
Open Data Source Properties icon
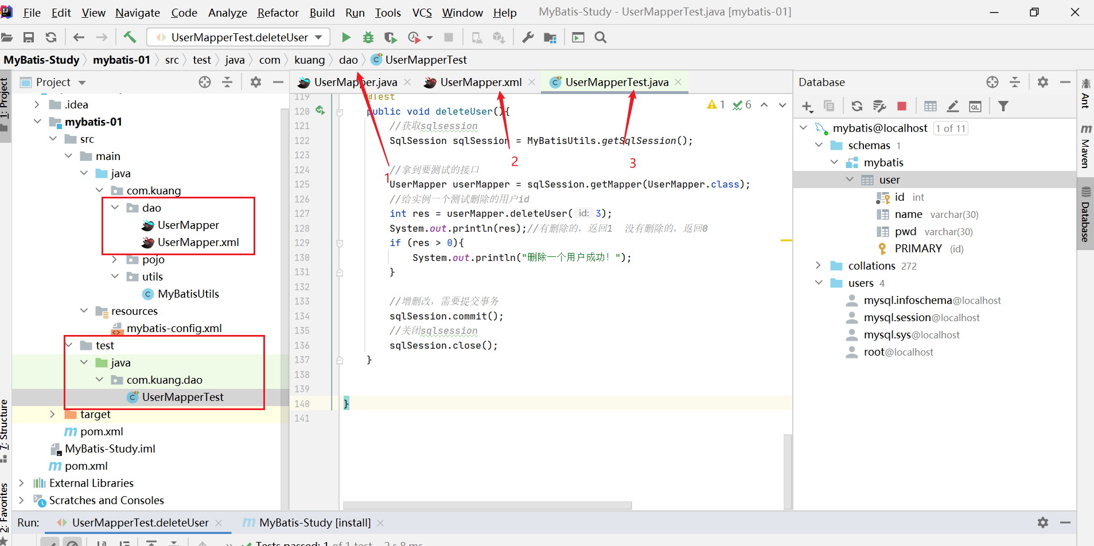[x=879, y=106]
